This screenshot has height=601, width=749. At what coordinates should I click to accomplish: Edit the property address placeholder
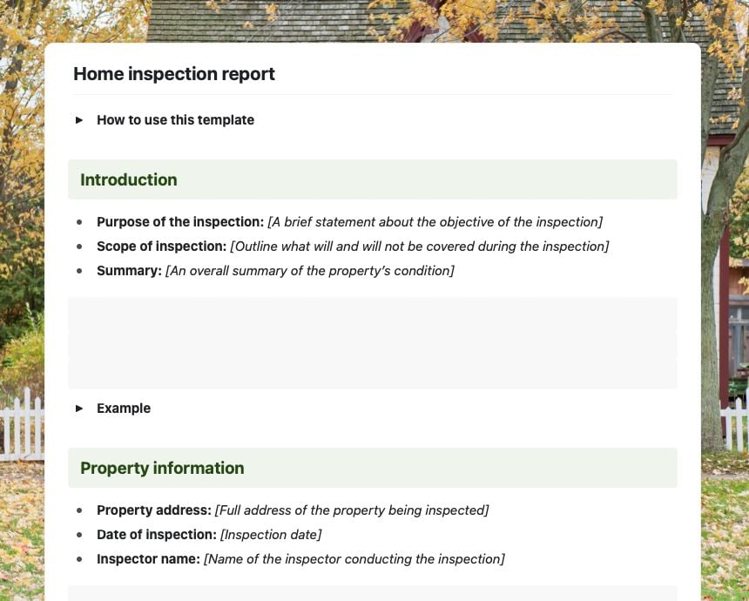pyautogui.click(x=350, y=510)
